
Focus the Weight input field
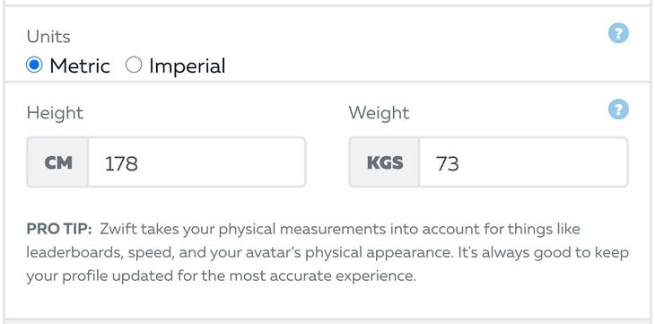coord(523,162)
